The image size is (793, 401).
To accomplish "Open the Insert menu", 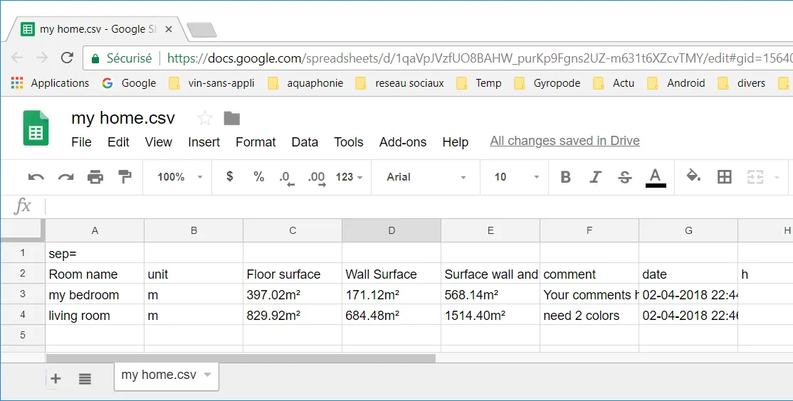I will 204,142.
